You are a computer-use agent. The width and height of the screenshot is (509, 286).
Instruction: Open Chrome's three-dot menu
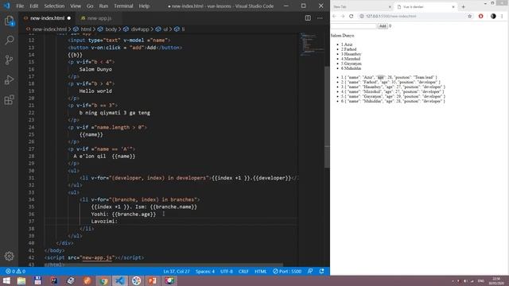coord(502,16)
